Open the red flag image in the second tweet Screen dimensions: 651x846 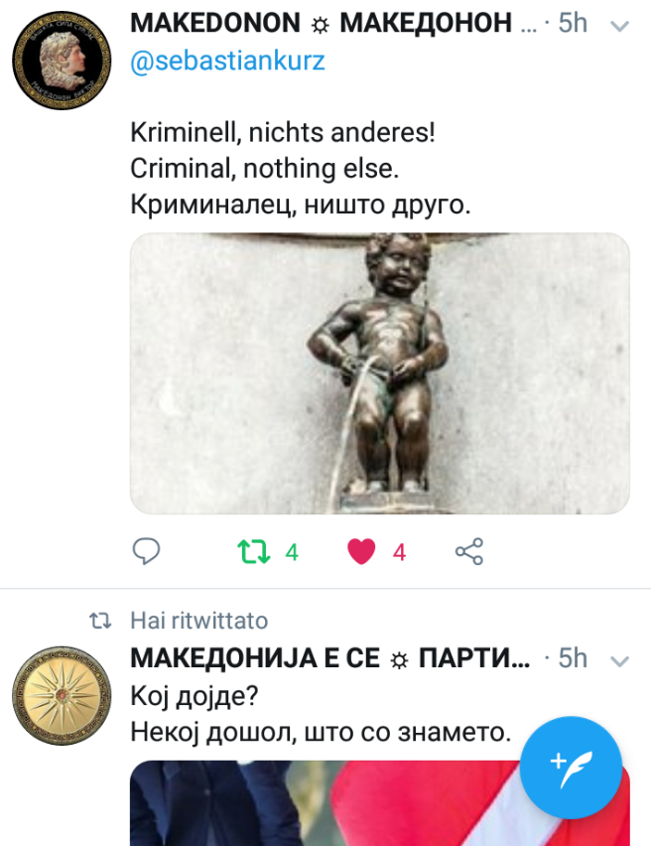380,803
